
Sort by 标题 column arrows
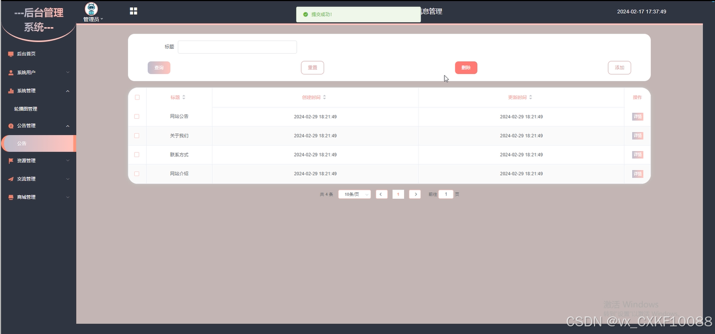tap(184, 97)
